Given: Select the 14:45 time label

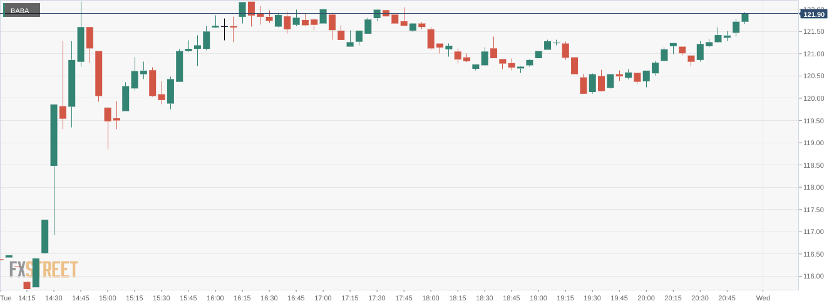Looking at the screenshot, I should click(81, 298).
